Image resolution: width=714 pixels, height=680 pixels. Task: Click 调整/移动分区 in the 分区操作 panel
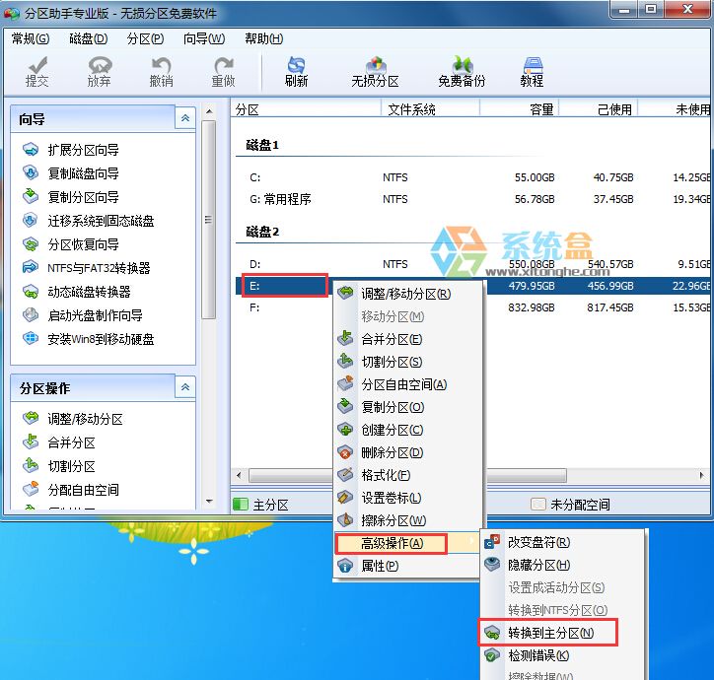(x=73, y=419)
